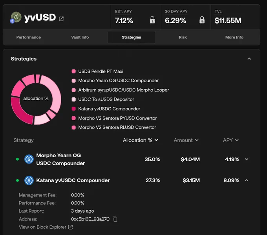Sort by Allocation % column

click(x=141, y=140)
